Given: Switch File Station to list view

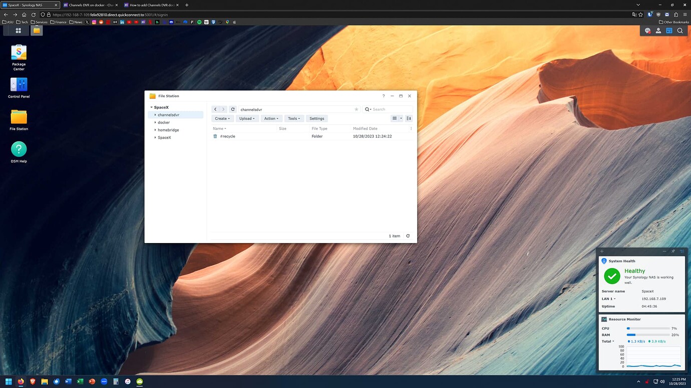Looking at the screenshot, I should click(x=395, y=118).
